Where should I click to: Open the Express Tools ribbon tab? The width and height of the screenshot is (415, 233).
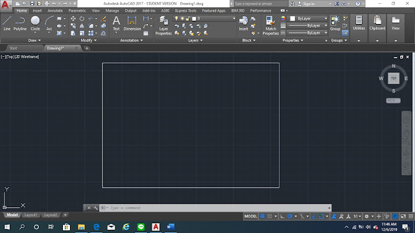pos(185,10)
